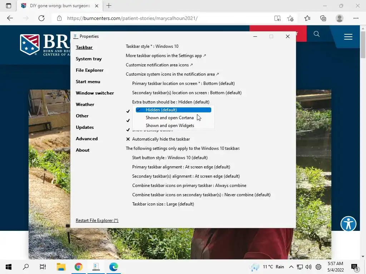Screen dimensions: 366x274
Task: Open the website hamburger menu
Action: click(x=348, y=37)
